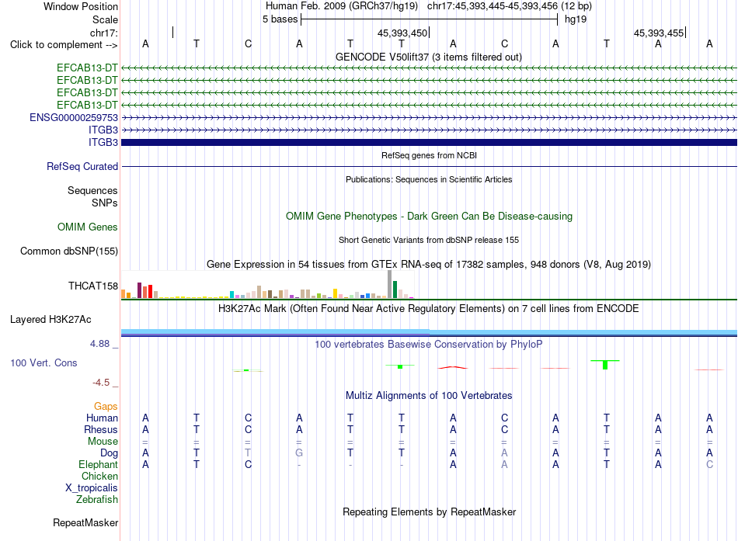Select the X_tropicalis alignment row label
This screenshot has height=541, width=738.
coord(92,488)
